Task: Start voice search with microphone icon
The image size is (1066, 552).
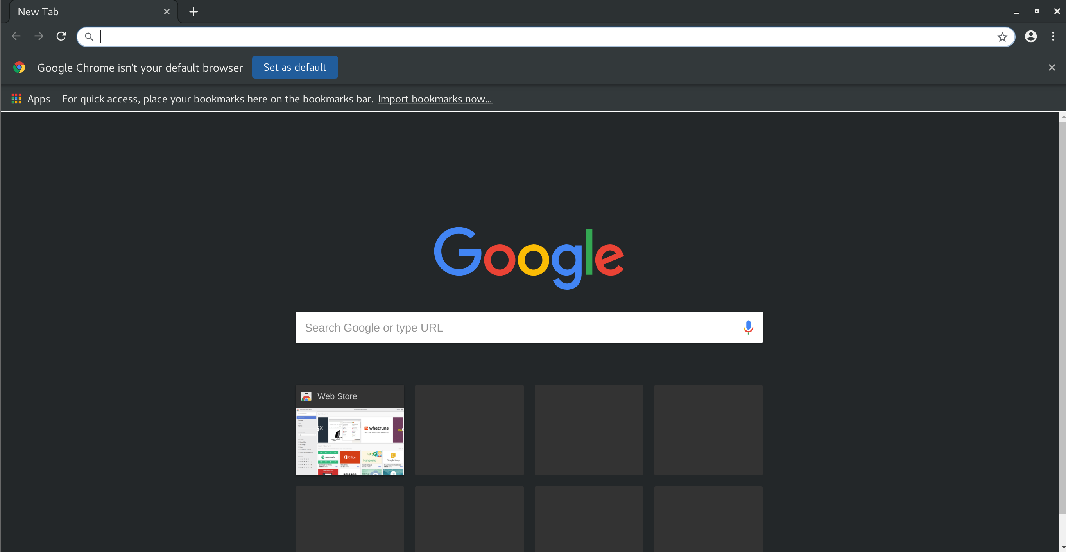Action: 748,327
